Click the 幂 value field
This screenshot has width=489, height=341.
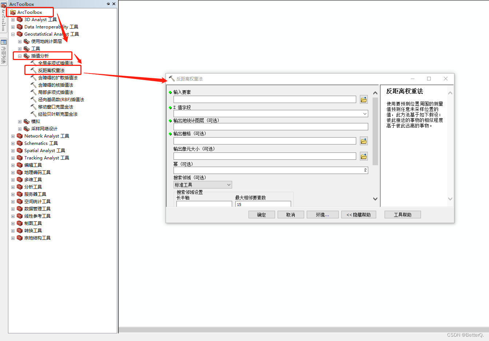(271, 170)
